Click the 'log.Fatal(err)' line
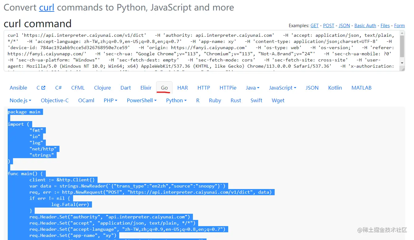Image resolution: width=414 pixels, height=240 pixels. pyautogui.click(x=70, y=204)
